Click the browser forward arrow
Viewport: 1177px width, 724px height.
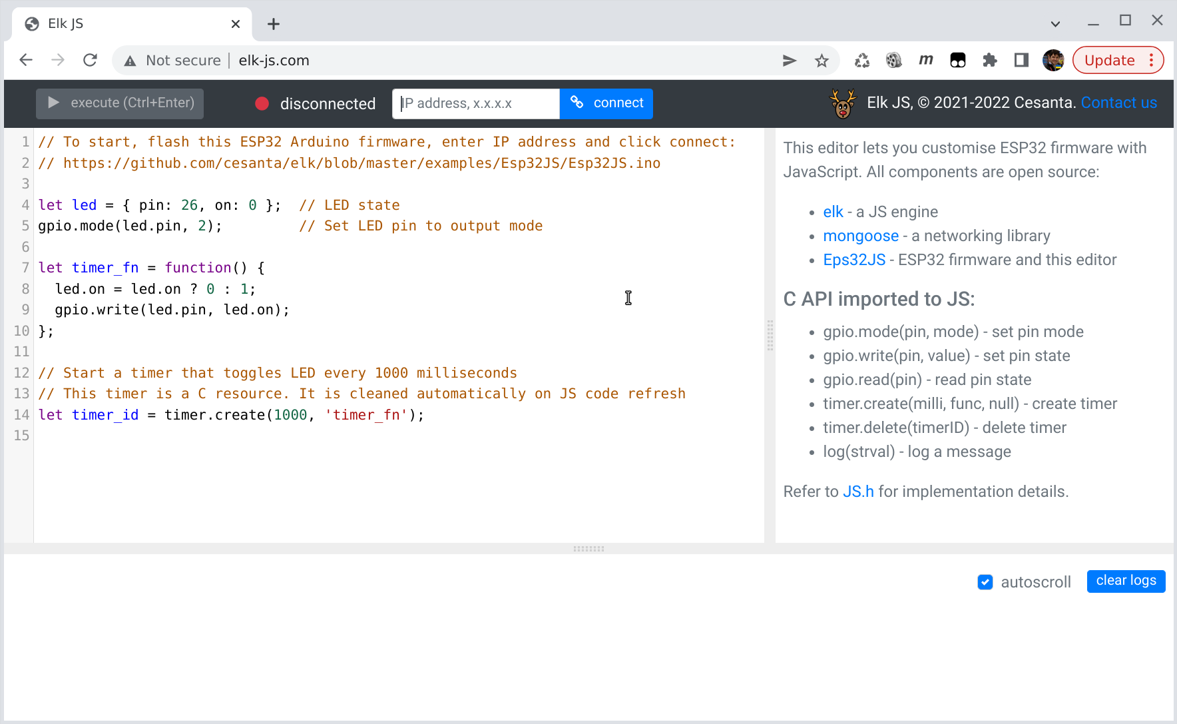58,61
